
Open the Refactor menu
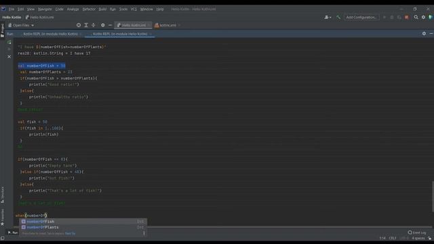[x=89, y=9]
